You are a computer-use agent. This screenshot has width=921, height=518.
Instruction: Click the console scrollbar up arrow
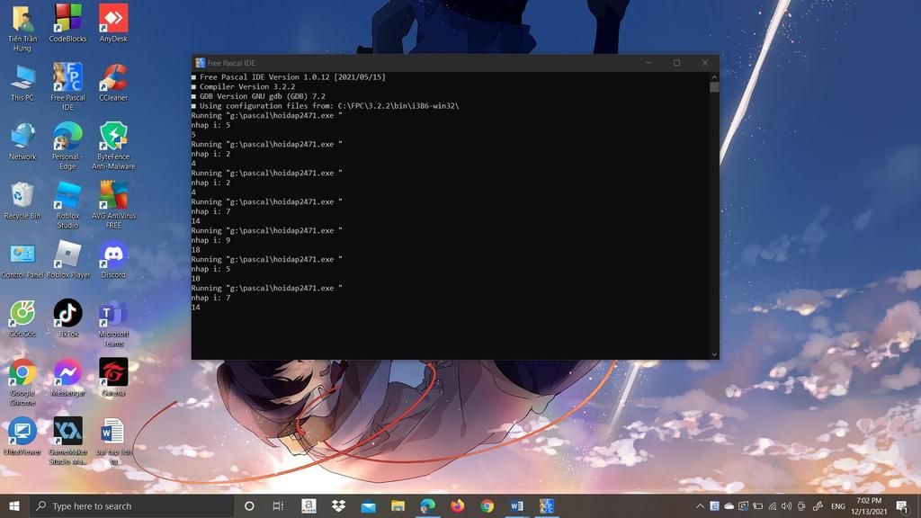click(714, 77)
